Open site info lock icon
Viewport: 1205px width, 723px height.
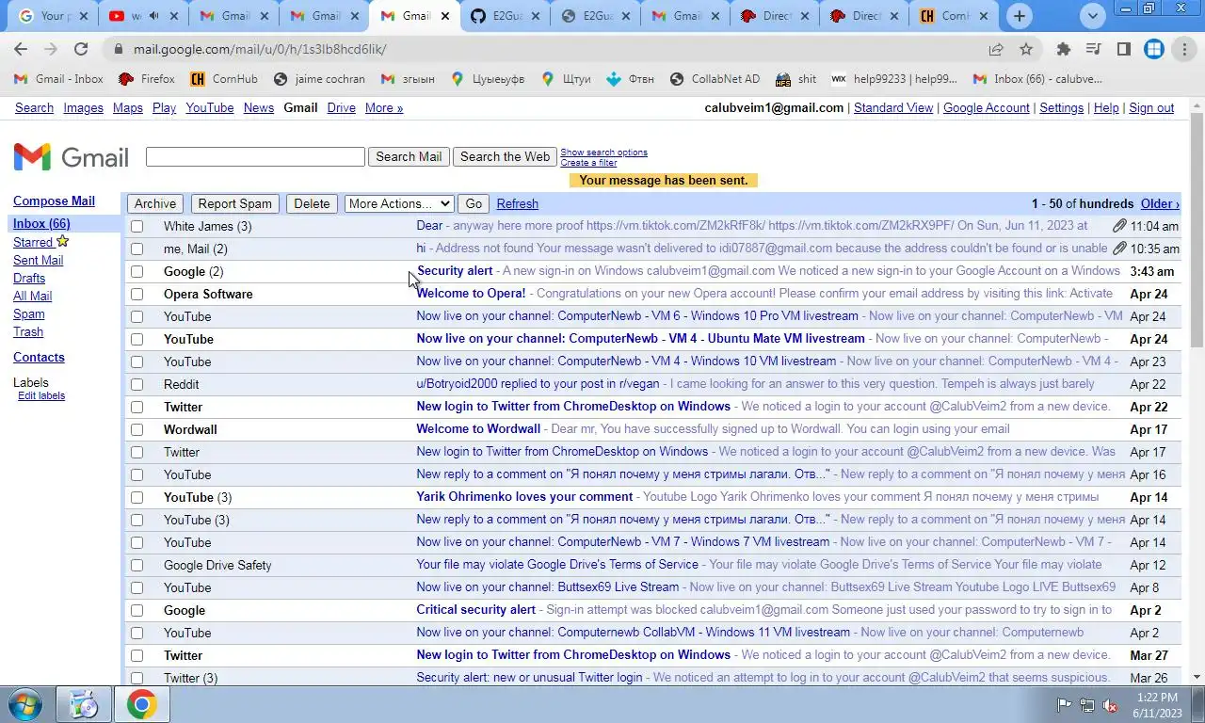pos(117,49)
